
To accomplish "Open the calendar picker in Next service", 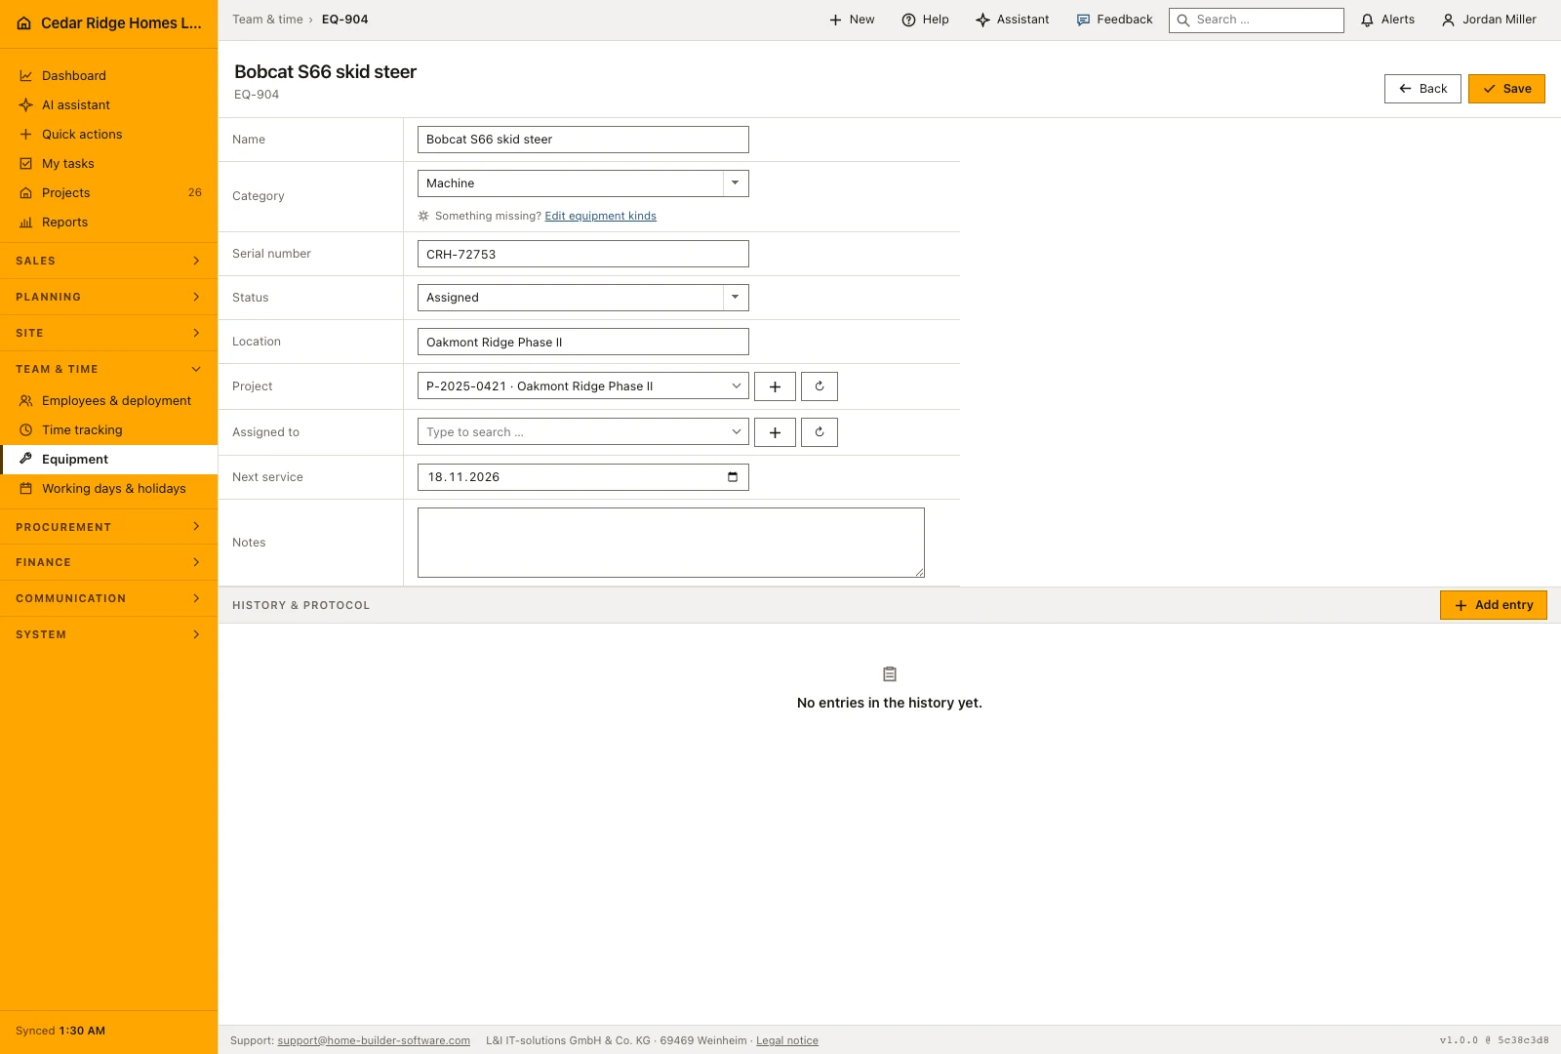I will coord(733,477).
